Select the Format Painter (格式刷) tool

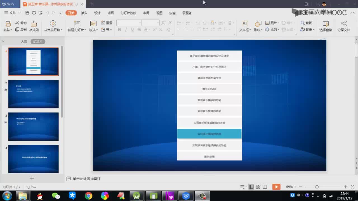pyautogui.click(x=34, y=26)
